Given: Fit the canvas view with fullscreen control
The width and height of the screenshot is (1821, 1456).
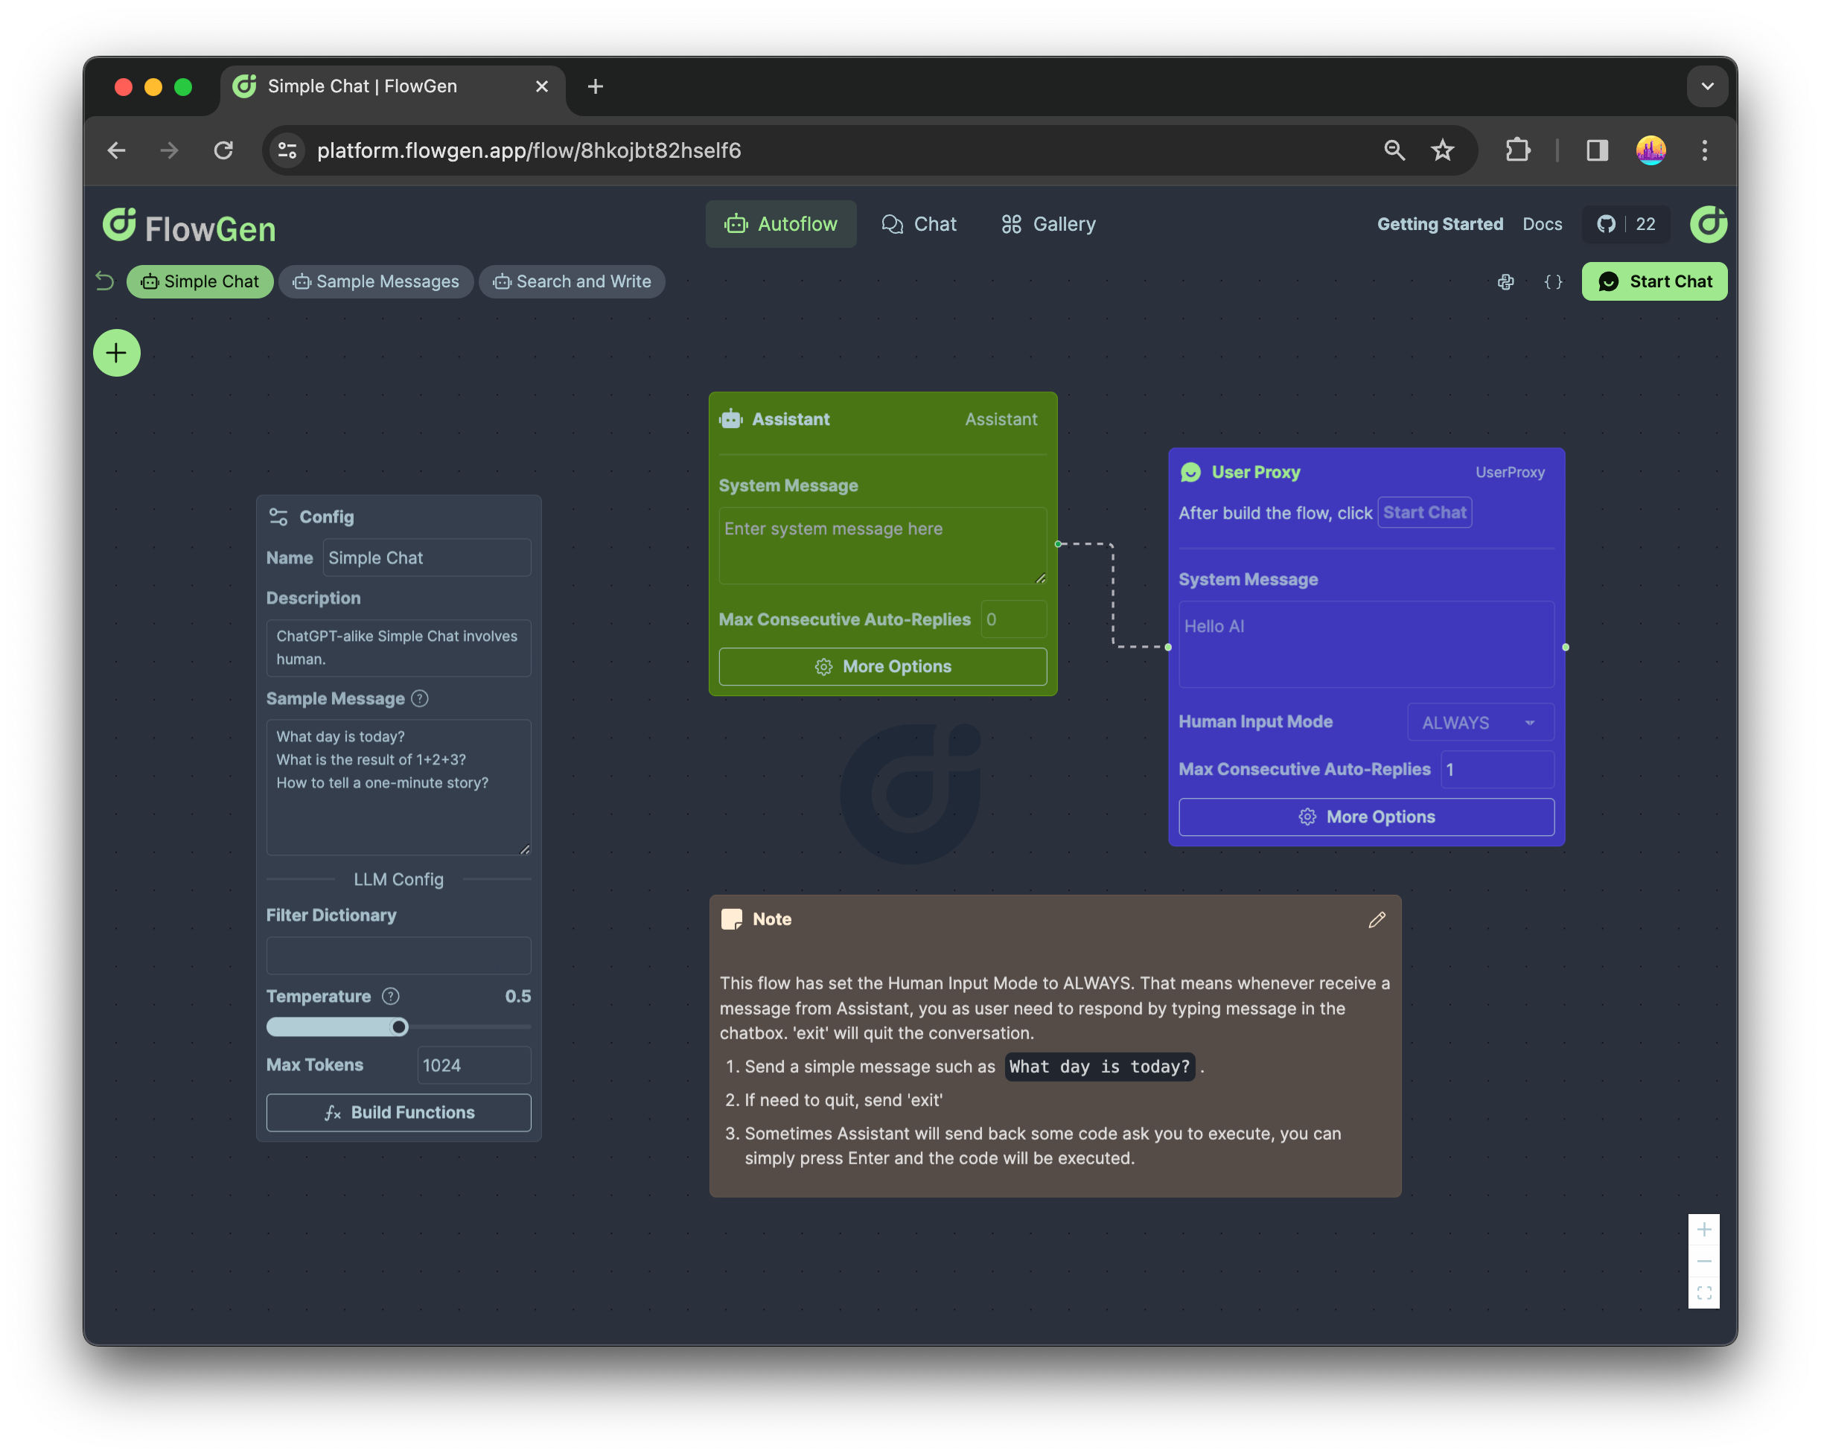Looking at the screenshot, I should tap(1703, 1293).
